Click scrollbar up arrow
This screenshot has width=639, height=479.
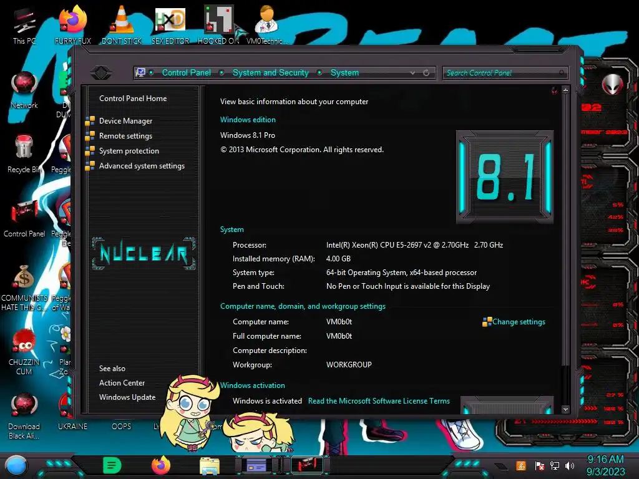point(565,90)
